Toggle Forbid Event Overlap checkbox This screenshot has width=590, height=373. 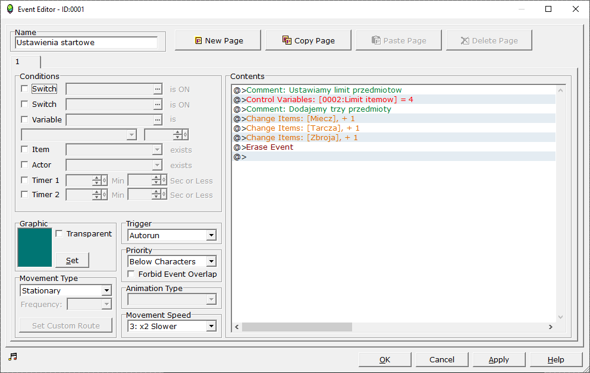point(131,274)
